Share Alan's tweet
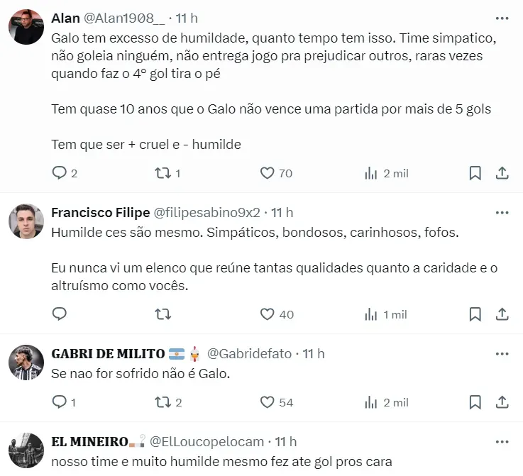 pos(502,173)
